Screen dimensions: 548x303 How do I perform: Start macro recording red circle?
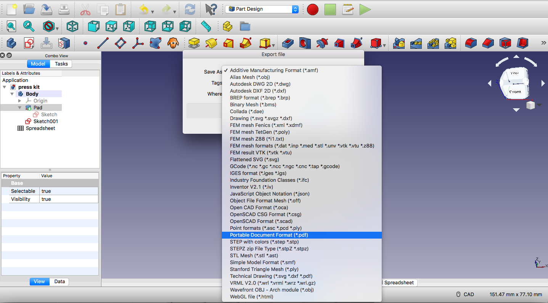[313, 10]
